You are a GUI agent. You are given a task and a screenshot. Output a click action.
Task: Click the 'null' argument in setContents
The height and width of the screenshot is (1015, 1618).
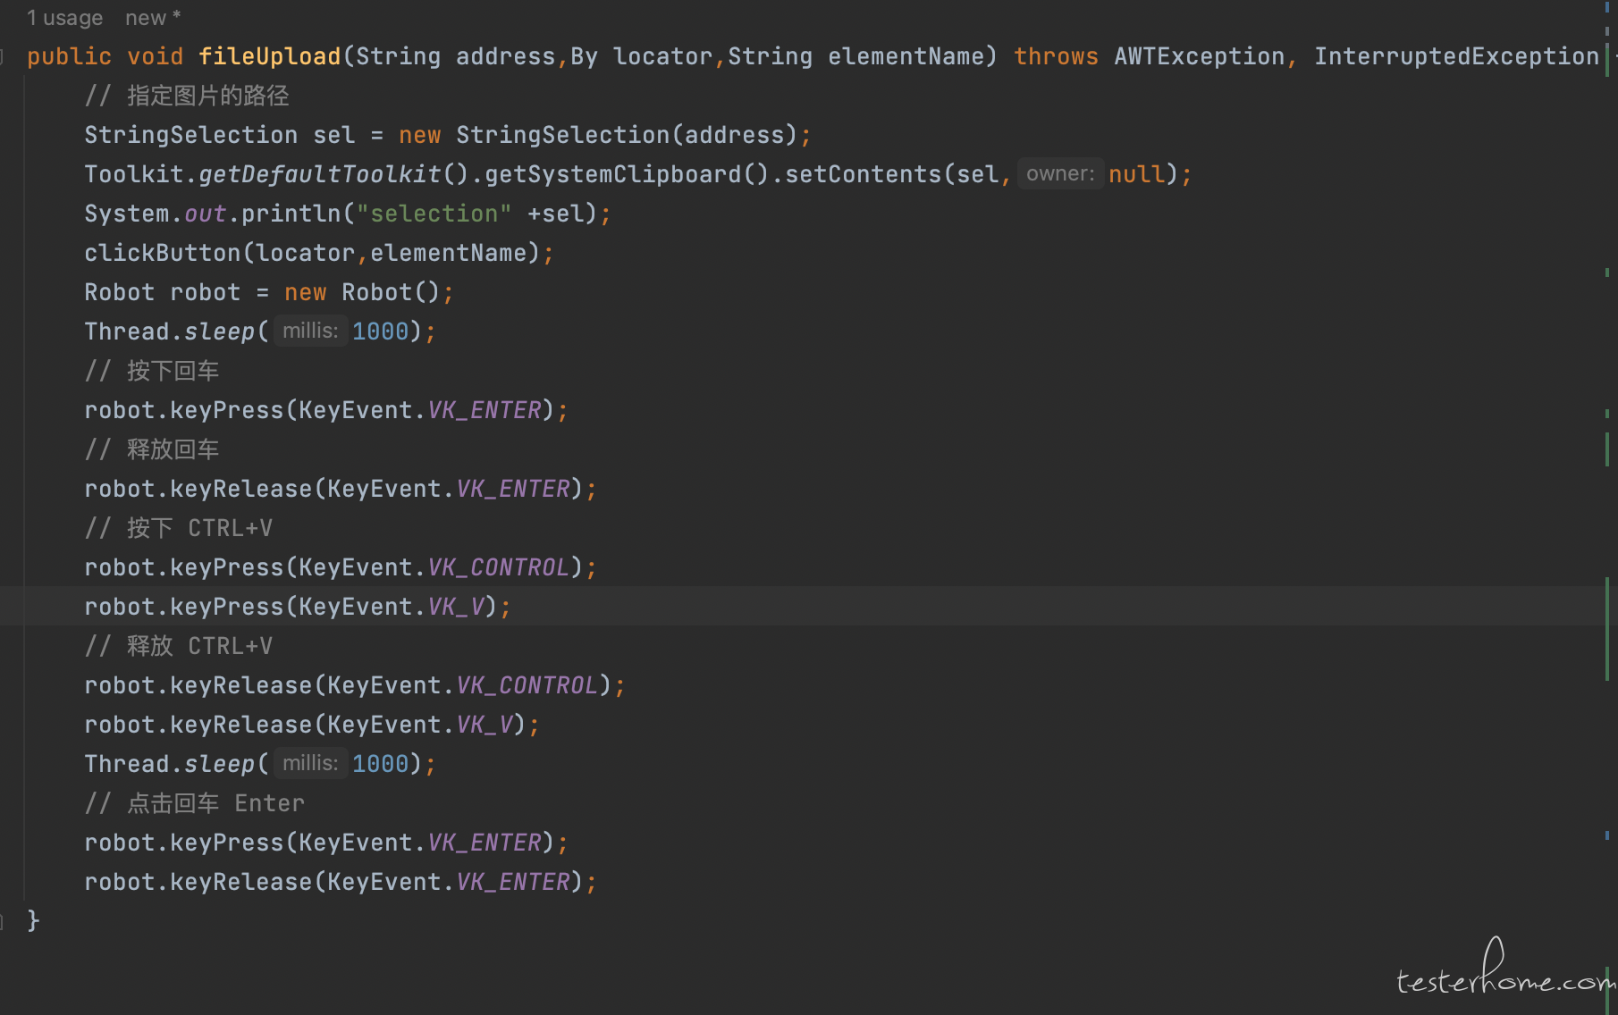coord(1137,174)
